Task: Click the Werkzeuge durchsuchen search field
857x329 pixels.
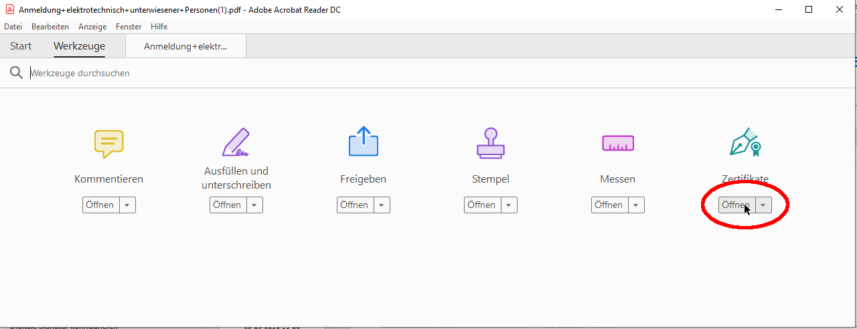Action: pyautogui.click(x=268, y=73)
